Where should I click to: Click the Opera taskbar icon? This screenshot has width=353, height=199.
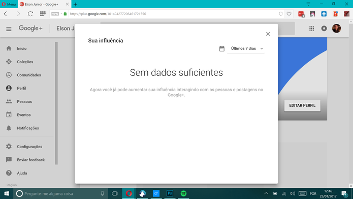(129, 193)
